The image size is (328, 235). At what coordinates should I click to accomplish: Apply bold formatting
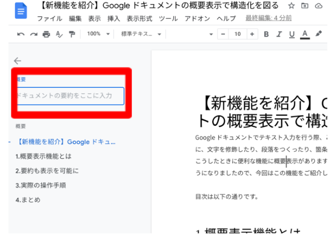pyautogui.click(x=266, y=34)
